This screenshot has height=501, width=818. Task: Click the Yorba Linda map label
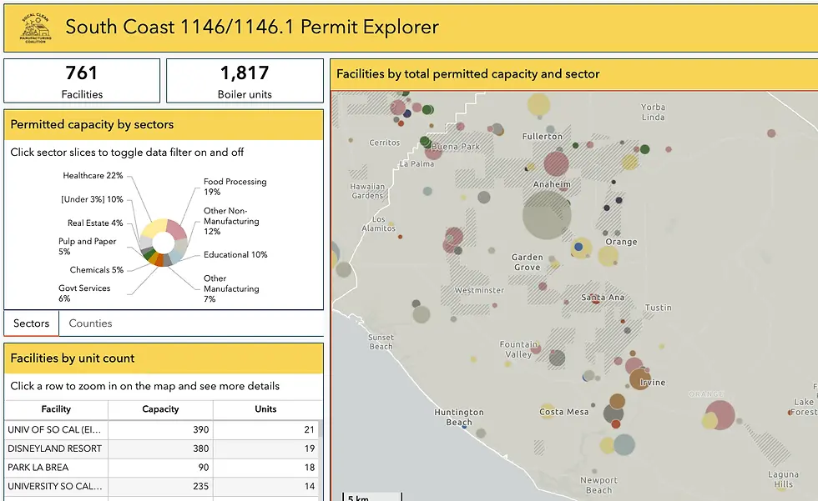pyautogui.click(x=653, y=112)
